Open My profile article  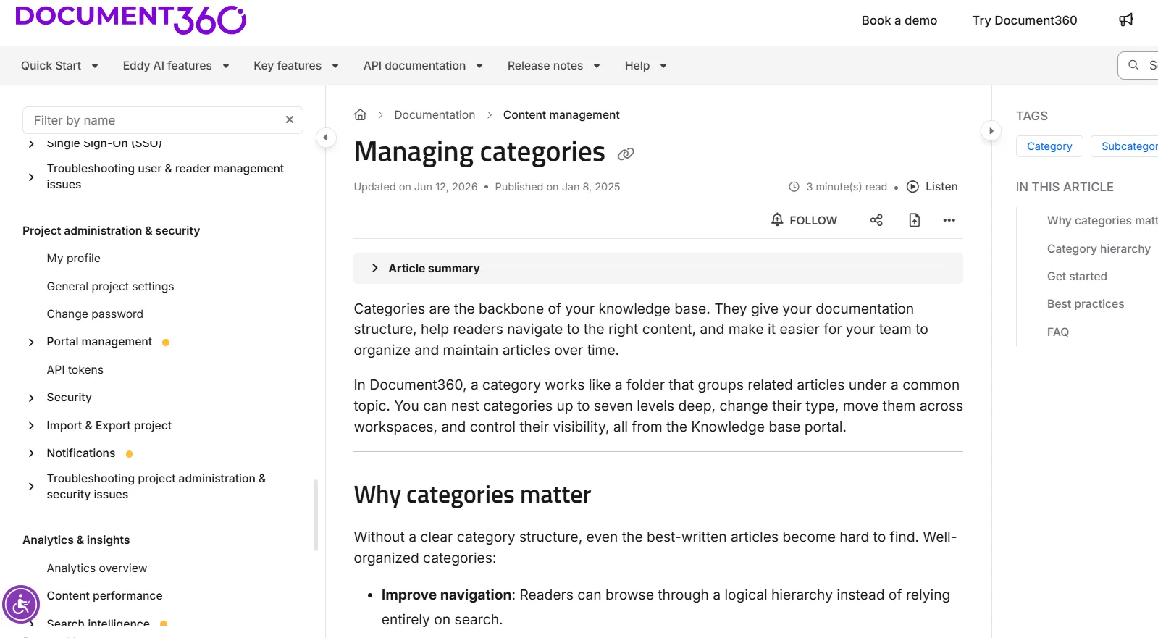[x=74, y=259]
